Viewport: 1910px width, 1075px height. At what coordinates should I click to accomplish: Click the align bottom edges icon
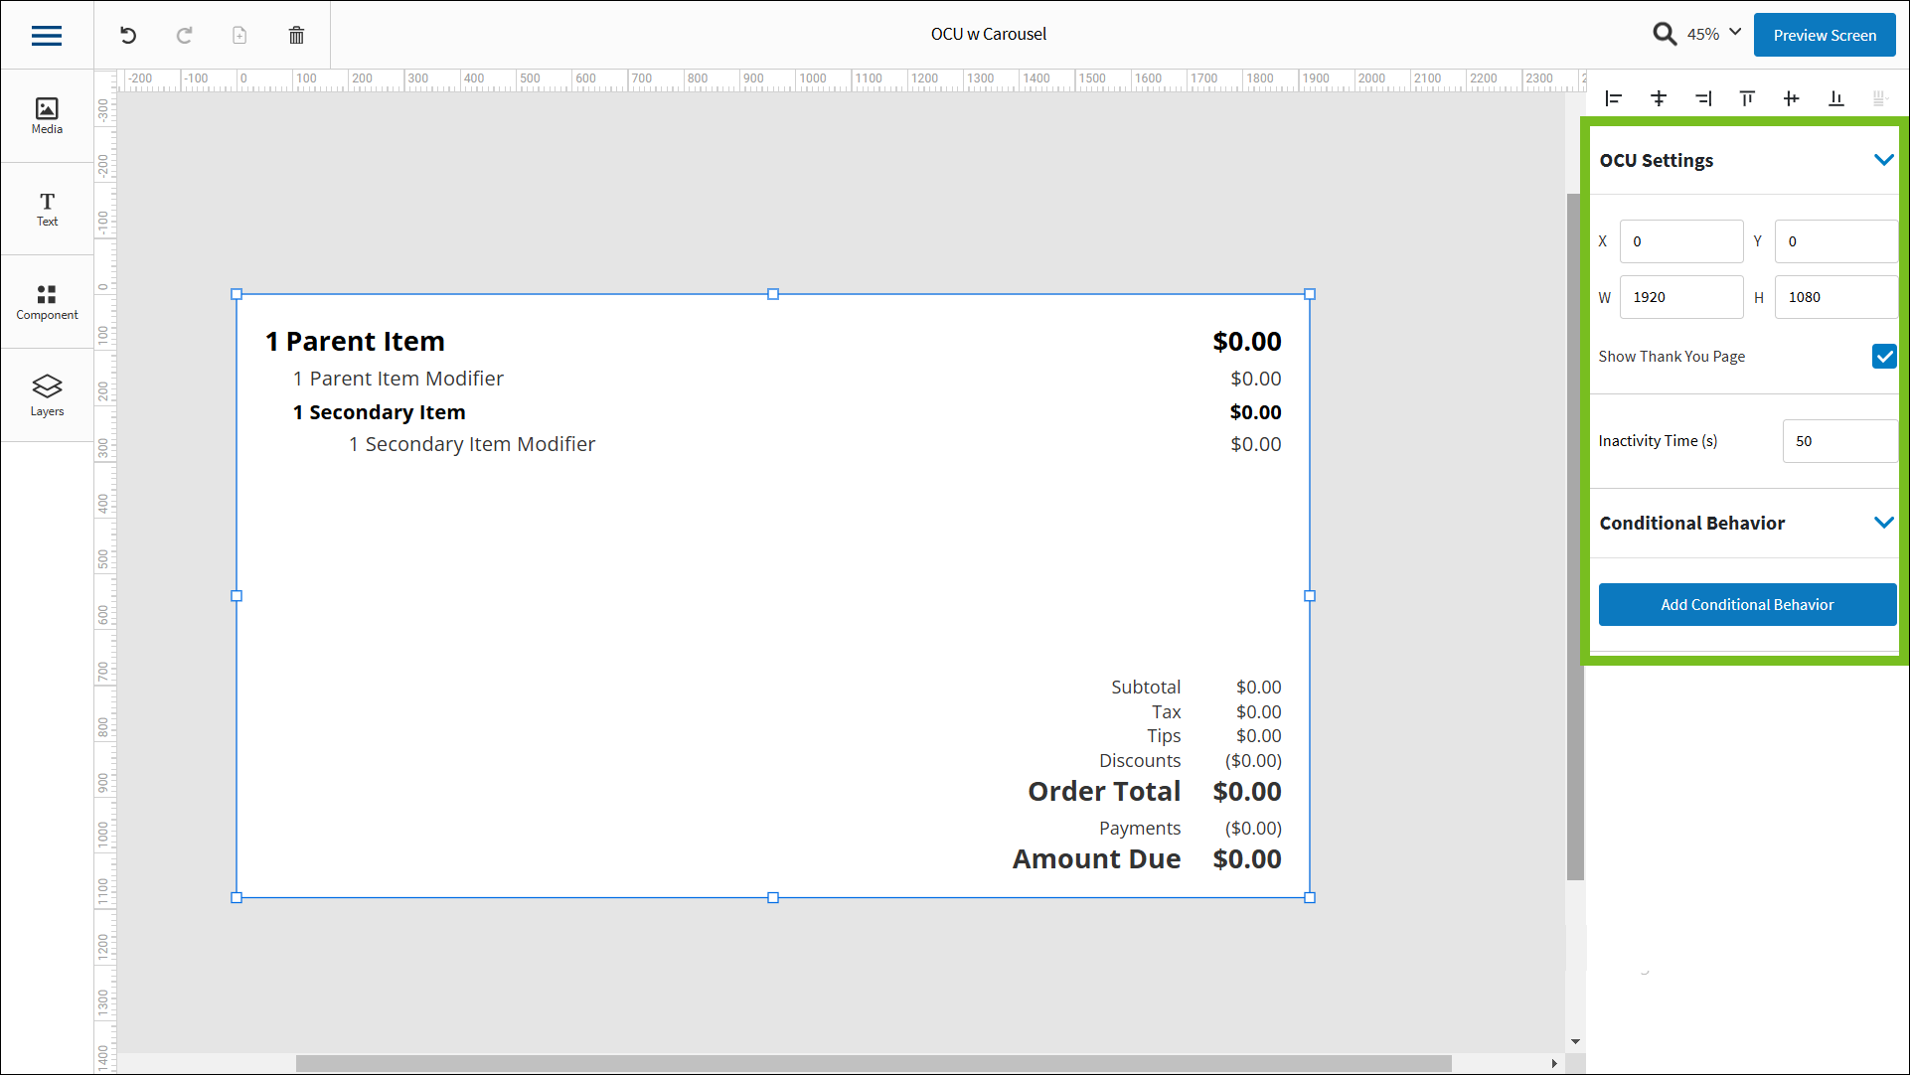pyautogui.click(x=1835, y=98)
